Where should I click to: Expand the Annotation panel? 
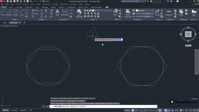(x=64, y=20)
